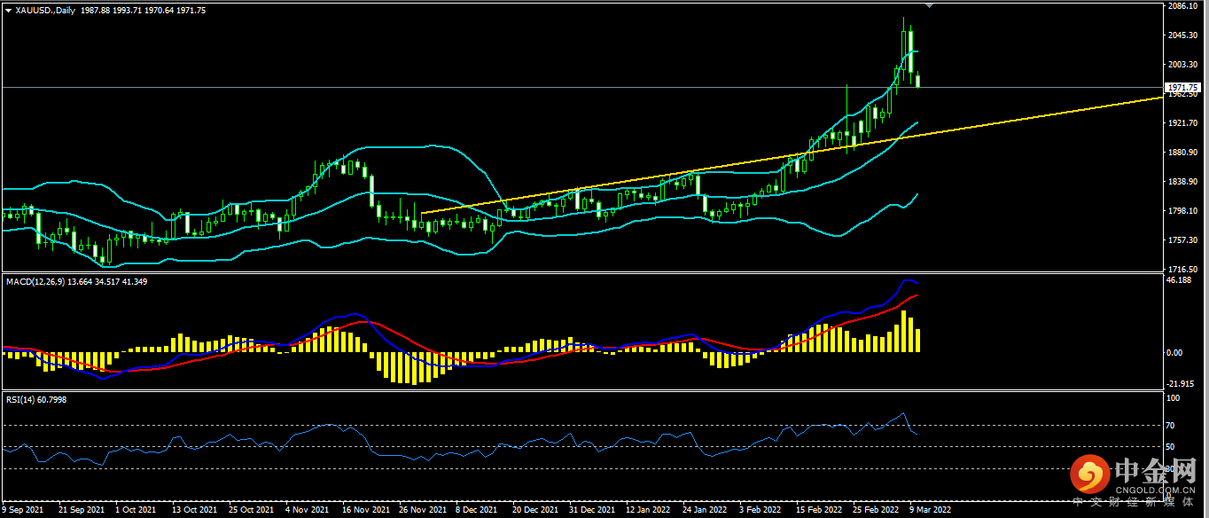The height and width of the screenshot is (518, 1209).
Task: Click the RSI(14) indicator label
Action: point(22,400)
